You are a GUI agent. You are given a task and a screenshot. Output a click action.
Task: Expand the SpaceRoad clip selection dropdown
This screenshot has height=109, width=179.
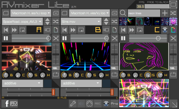(x=22, y=22)
